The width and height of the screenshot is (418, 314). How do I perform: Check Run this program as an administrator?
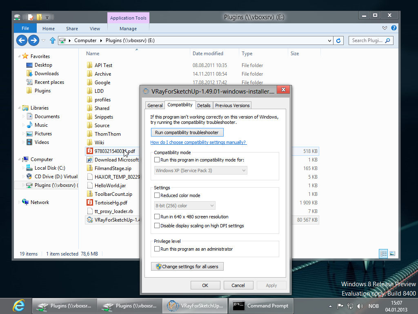[x=157, y=249]
